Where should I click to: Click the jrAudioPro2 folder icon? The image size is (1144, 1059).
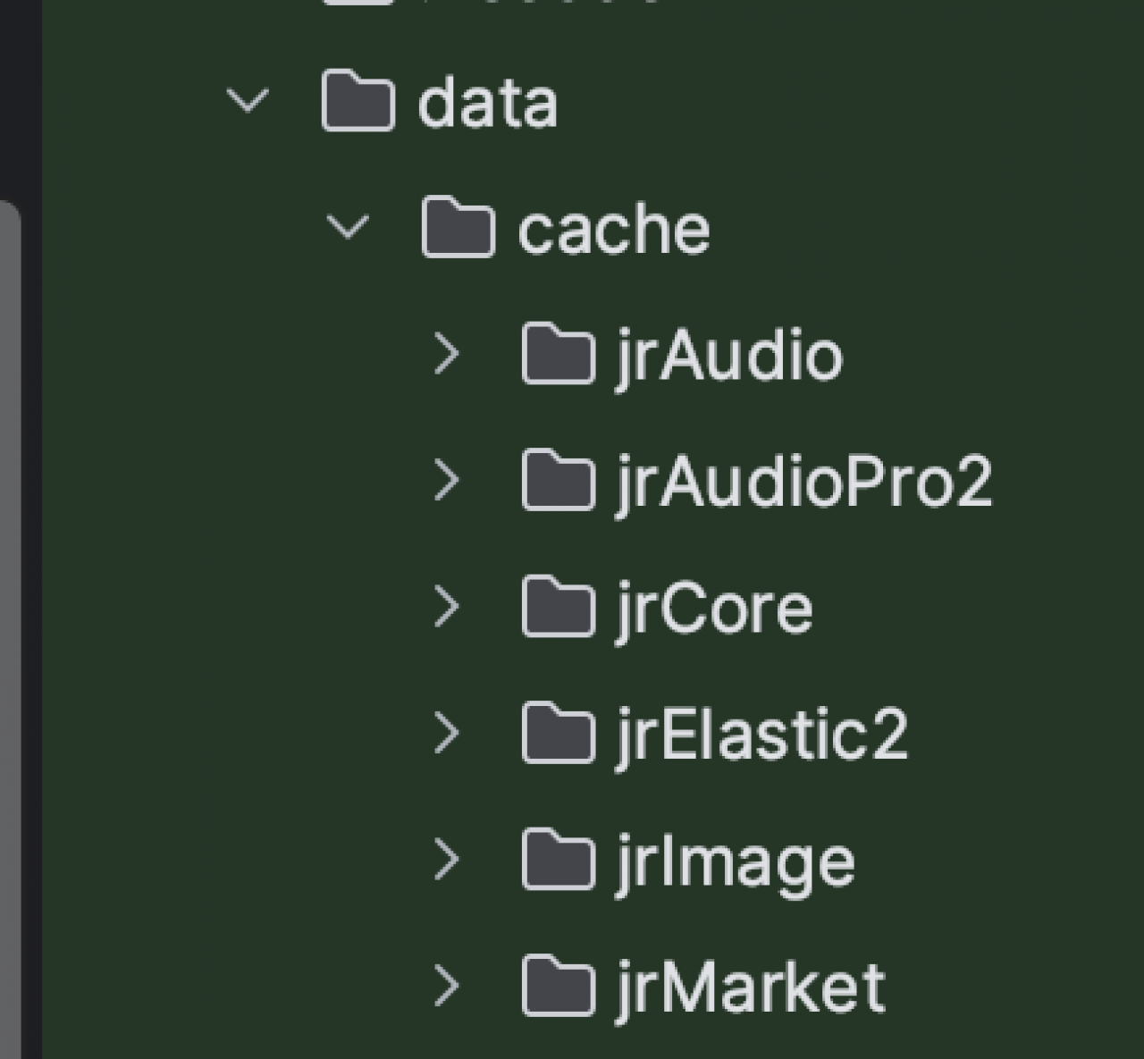558,481
